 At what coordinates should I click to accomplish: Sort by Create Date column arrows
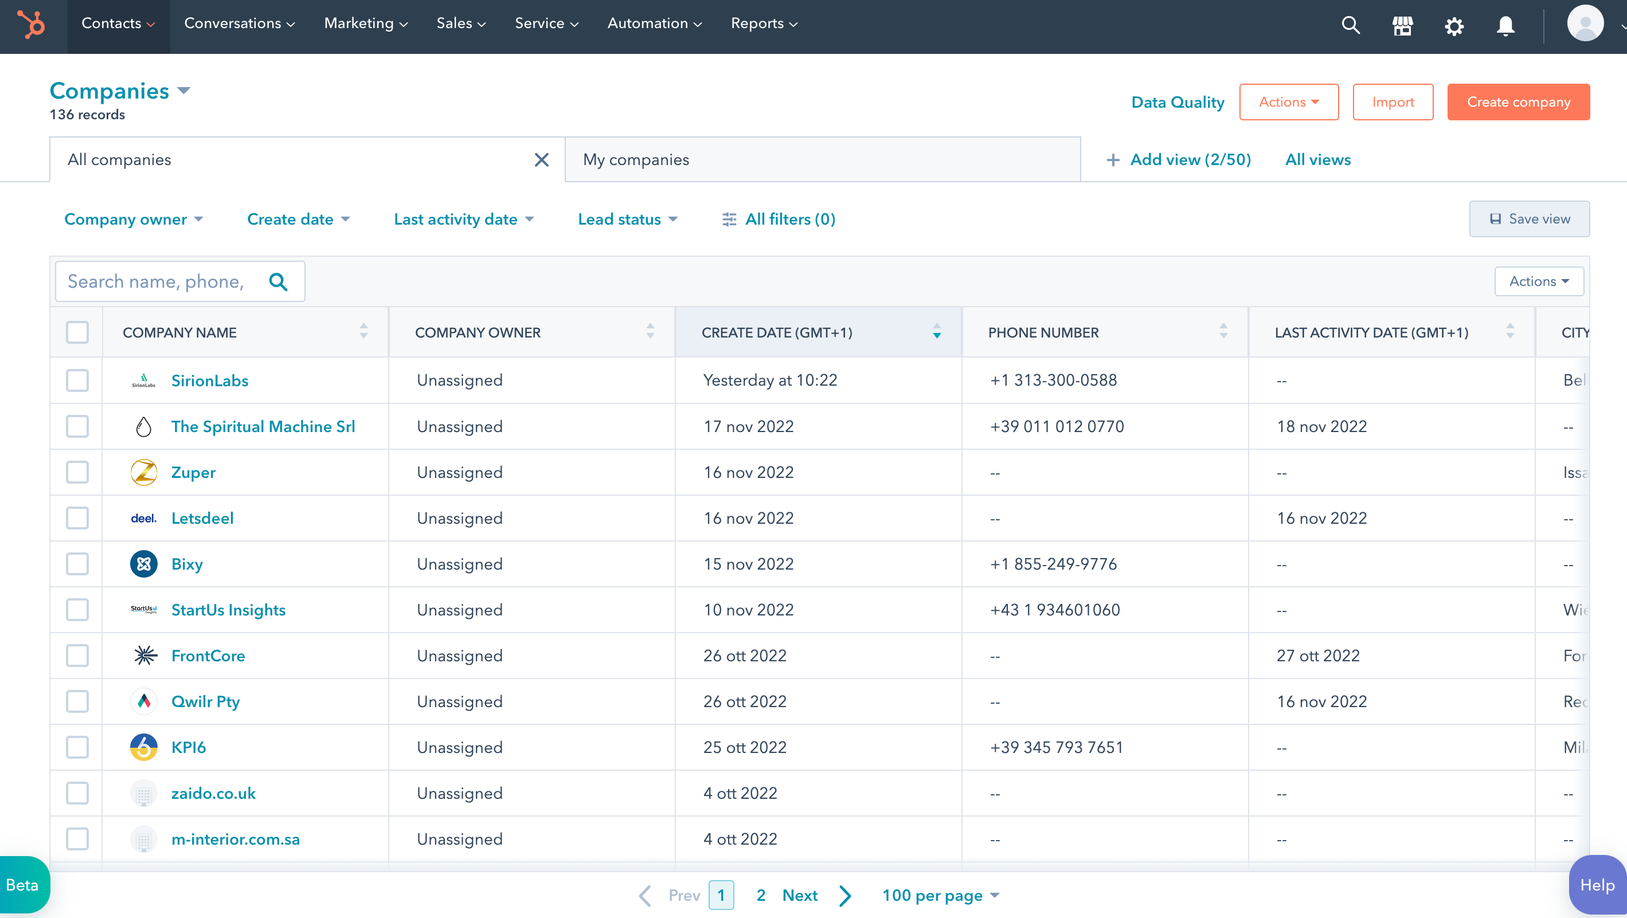(x=937, y=331)
